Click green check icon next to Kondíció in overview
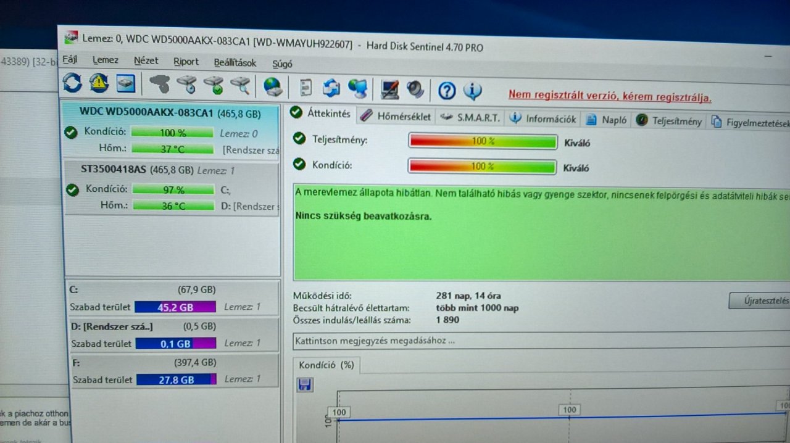 299,164
